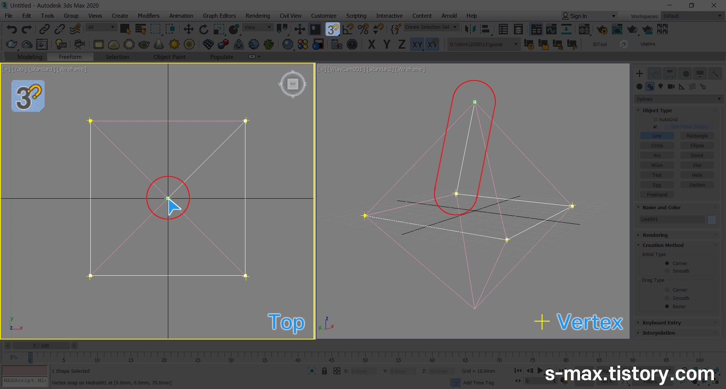726x389 pixels.
Task: Open the project path dropdown
Action: [483, 44]
